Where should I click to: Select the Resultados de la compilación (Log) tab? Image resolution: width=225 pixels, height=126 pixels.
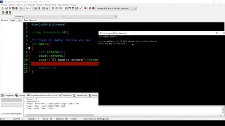pos(43,95)
